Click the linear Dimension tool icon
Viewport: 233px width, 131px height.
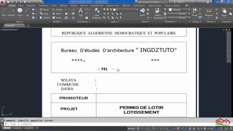[87, 9]
